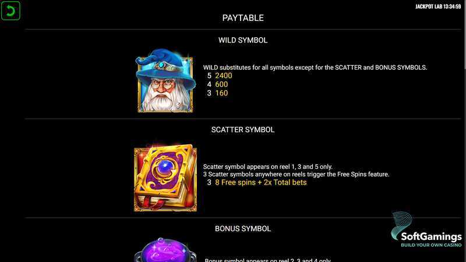
Task: Click the SoftGamings logo
Action: pyautogui.click(x=426, y=229)
